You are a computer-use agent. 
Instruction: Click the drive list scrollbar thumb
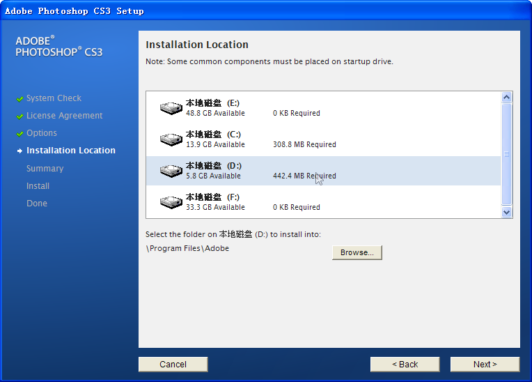pos(506,154)
